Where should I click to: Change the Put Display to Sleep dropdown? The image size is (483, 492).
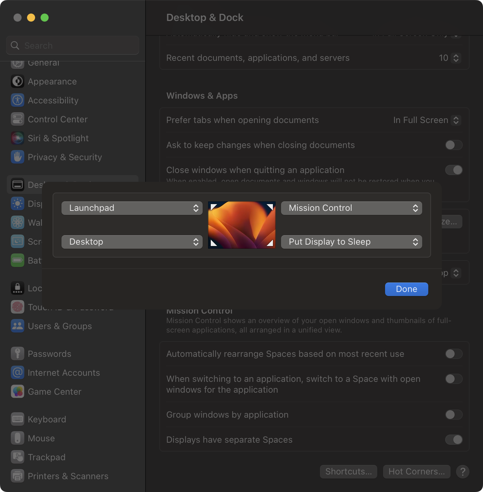(351, 242)
